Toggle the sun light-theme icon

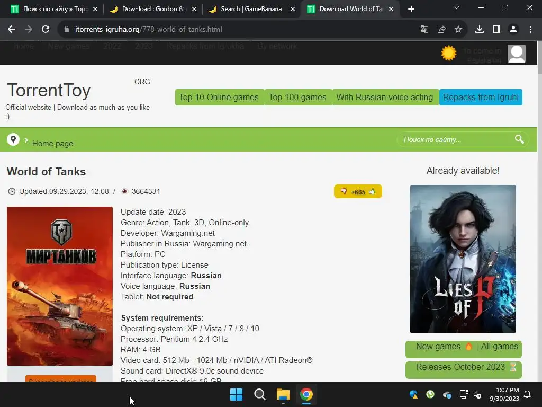(x=449, y=54)
